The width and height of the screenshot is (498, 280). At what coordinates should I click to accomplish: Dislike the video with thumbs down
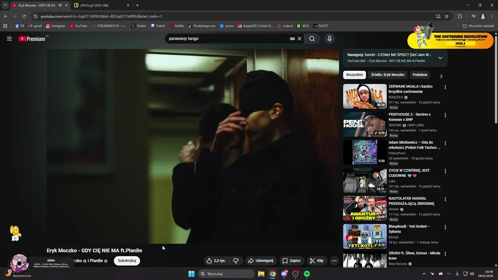pyautogui.click(x=235, y=261)
